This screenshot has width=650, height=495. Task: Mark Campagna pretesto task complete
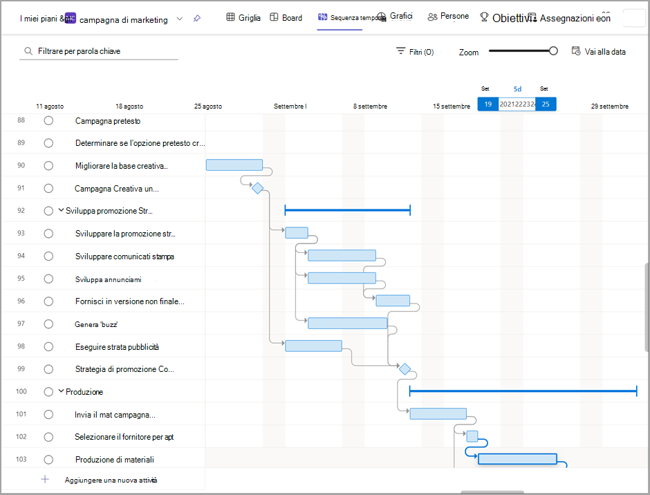point(48,121)
